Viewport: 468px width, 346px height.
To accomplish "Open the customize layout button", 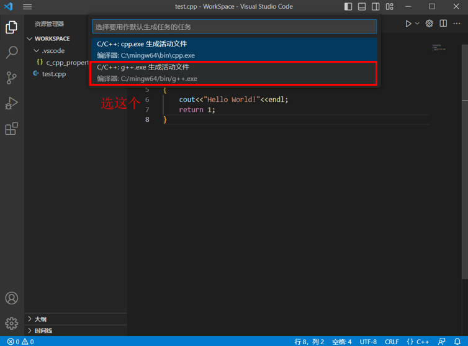I will pos(390,7).
